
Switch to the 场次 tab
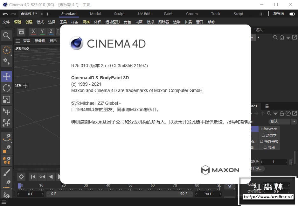coord(259,30)
